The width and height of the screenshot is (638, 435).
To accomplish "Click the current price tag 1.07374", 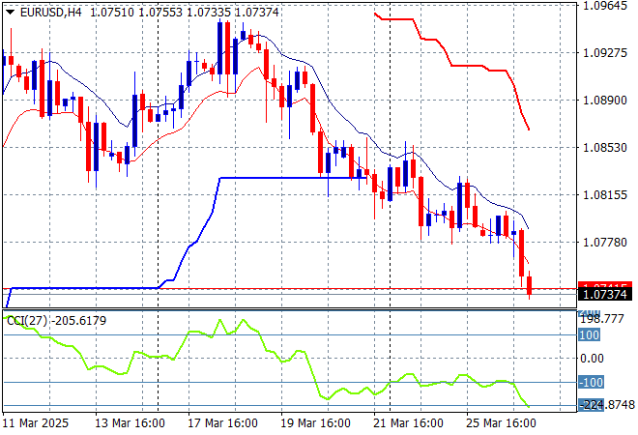I will tap(605, 294).
